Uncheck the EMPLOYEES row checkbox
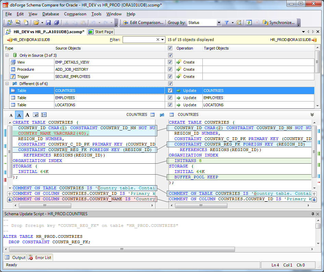The width and height of the screenshot is (324, 272). click(x=170, y=97)
